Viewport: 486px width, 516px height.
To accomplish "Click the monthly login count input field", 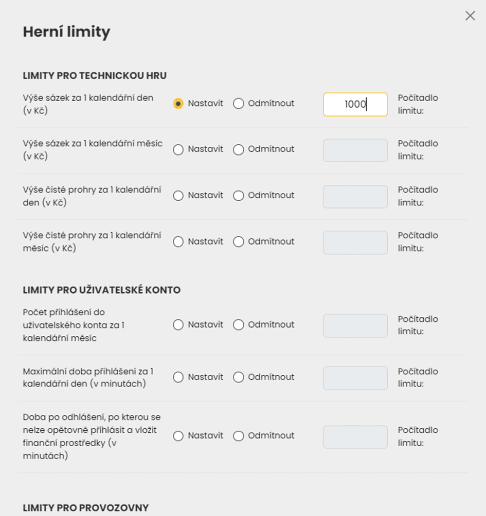I will coord(355,326).
